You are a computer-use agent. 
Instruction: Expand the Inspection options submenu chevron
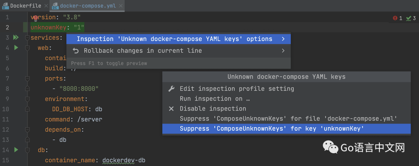[x=283, y=39]
